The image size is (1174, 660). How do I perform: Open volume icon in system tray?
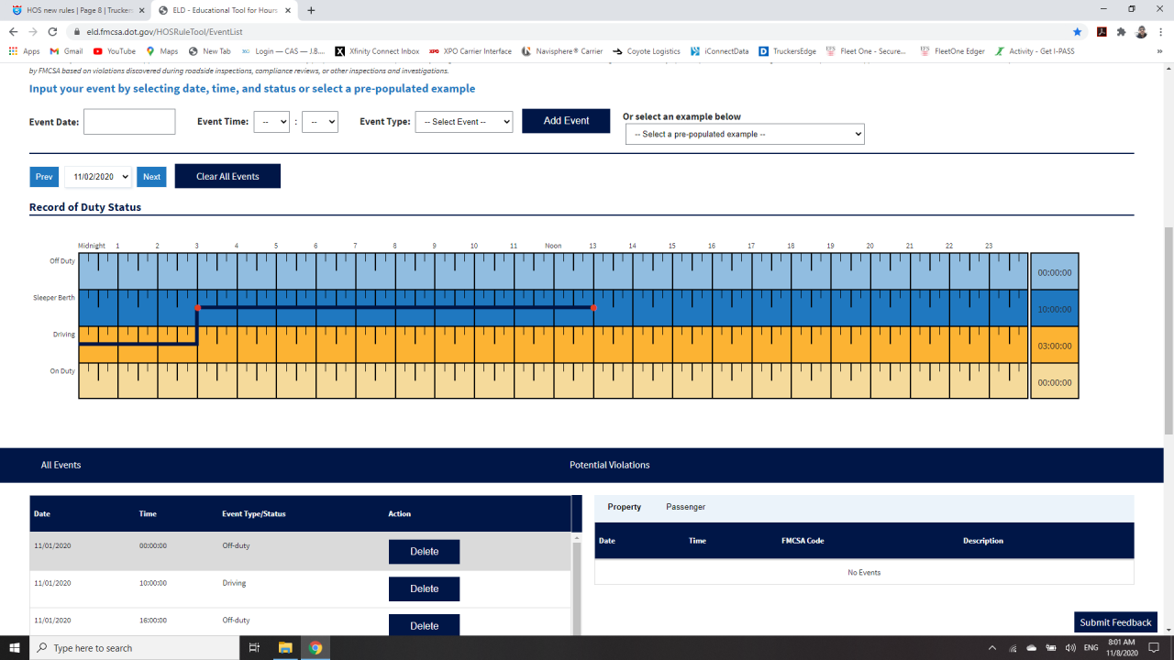click(x=1070, y=648)
